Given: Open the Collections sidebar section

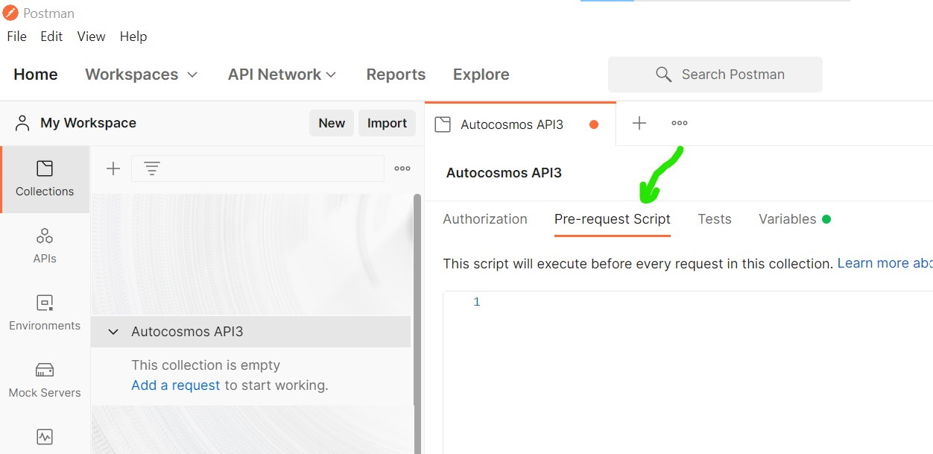Looking at the screenshot, I should pos(45,179).
